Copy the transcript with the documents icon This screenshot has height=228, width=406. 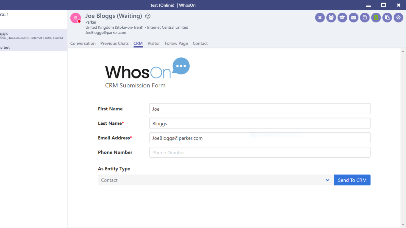click(x=387, y=17)
